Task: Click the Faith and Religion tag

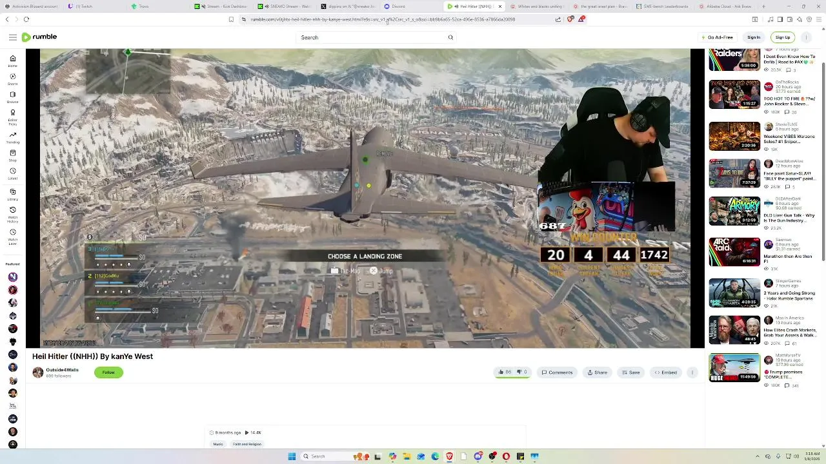Action: [247, 444]
